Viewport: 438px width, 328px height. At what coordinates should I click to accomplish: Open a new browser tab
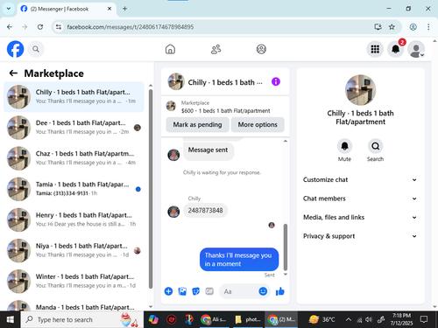124,9
